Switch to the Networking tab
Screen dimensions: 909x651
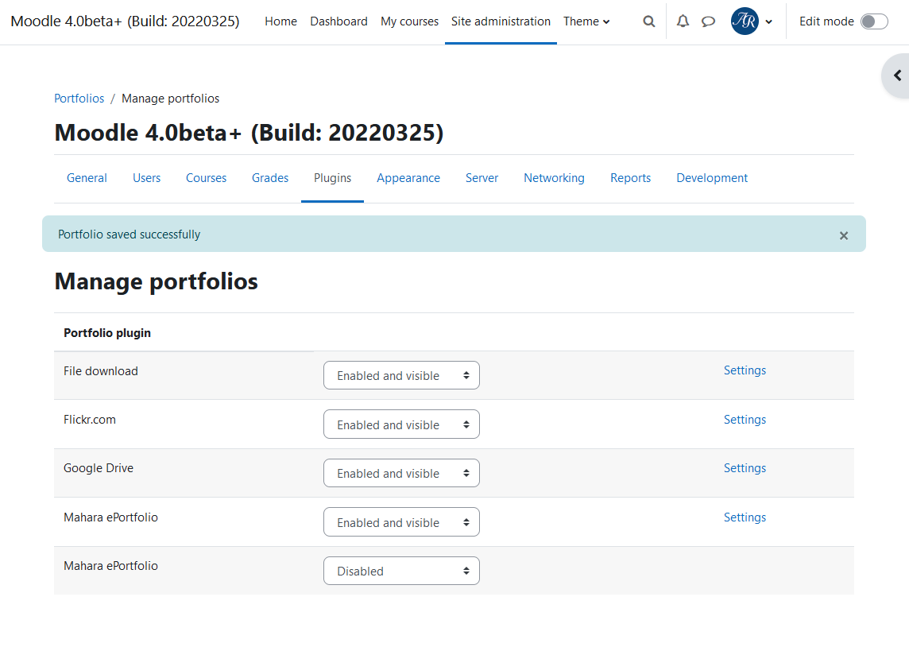coord(554,178)
